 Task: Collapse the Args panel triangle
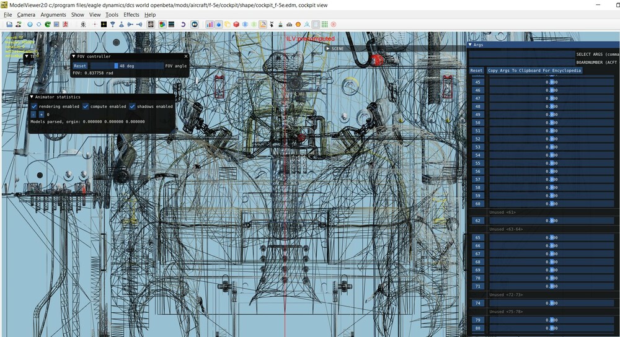point(470,45)
